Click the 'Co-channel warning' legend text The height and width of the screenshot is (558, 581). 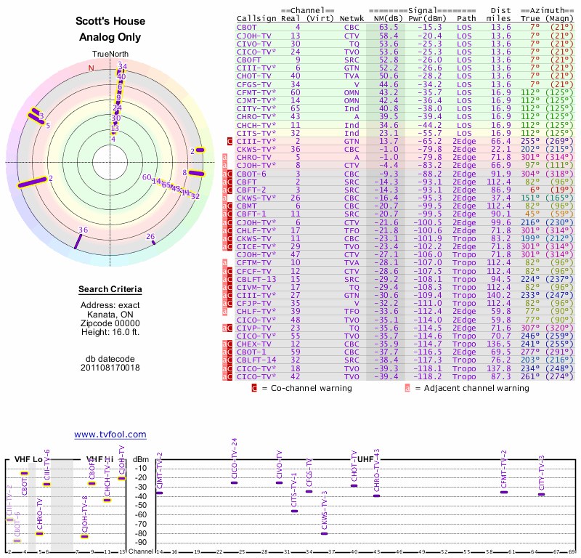pos(312,388)
